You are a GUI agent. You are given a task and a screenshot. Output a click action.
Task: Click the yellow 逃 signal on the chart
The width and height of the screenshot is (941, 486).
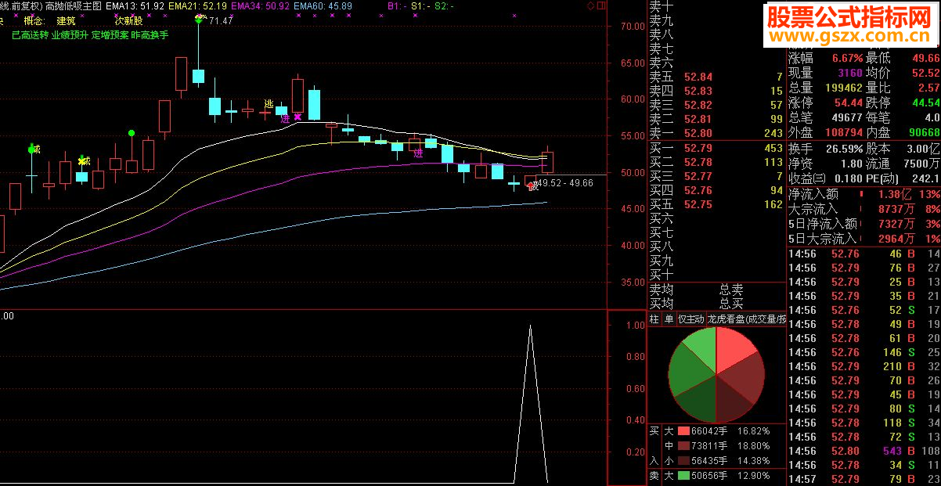click(269, 104)
